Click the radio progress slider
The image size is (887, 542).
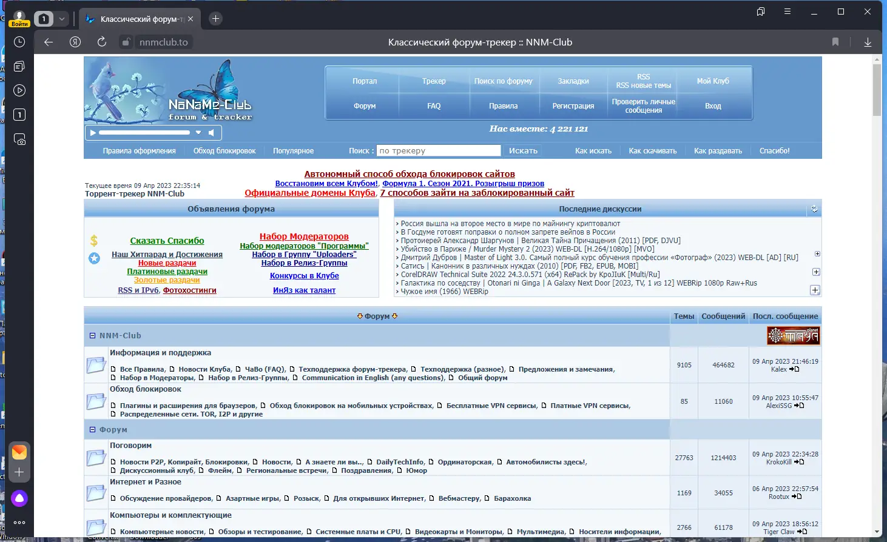(146, 132)
